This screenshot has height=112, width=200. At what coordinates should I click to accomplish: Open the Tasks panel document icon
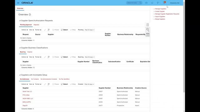coord(147,25)
